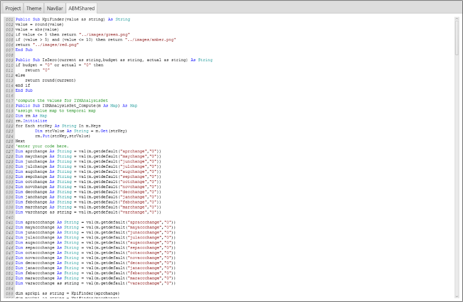Select the NavBar tab

(x=55, y=8)
